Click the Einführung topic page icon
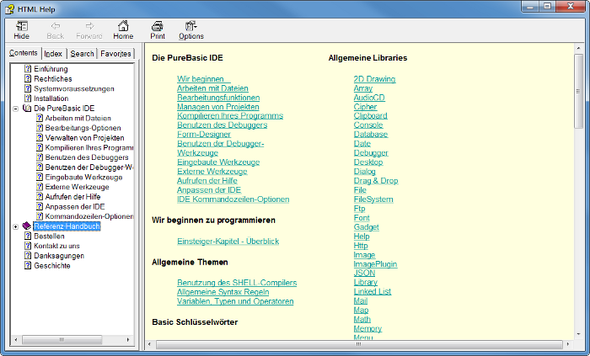The height and width of the screenshot is (356, 590). point(28,69)
